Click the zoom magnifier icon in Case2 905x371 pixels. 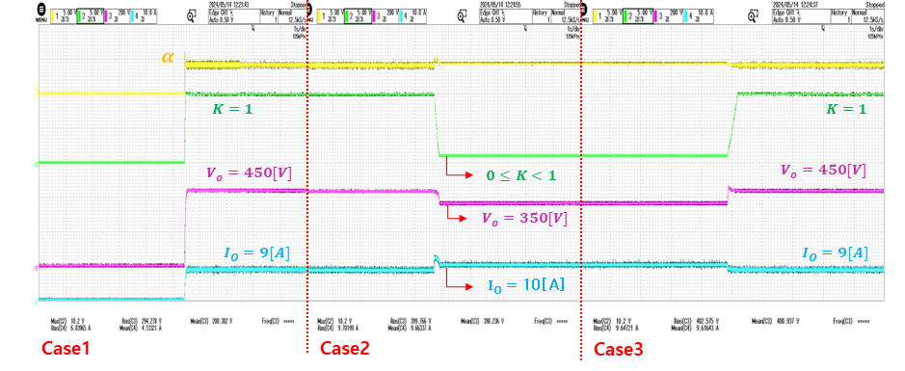click(x=462, y=16)
